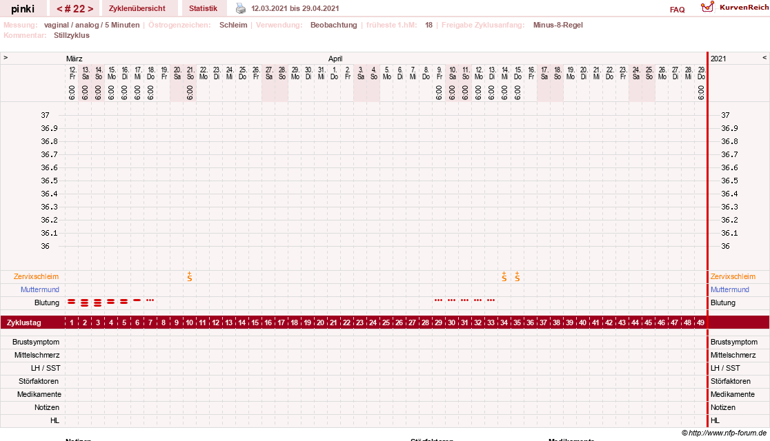Open the KurvenReich text link
Viewport: 770px width, 441px height.
coord(744,8)
